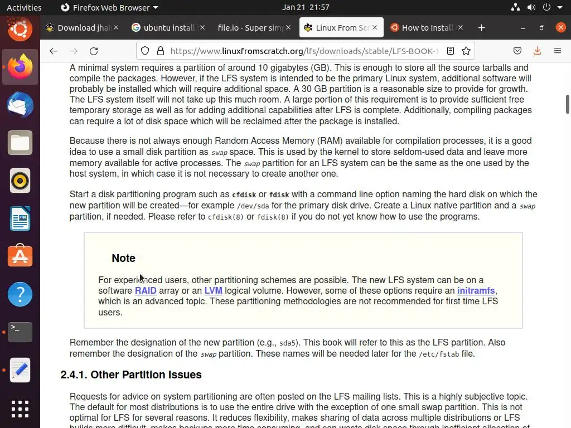Bookmark this page with star icon
Image resolution: width=571 pixels, height=428 pixels.
tap(466, 51)
